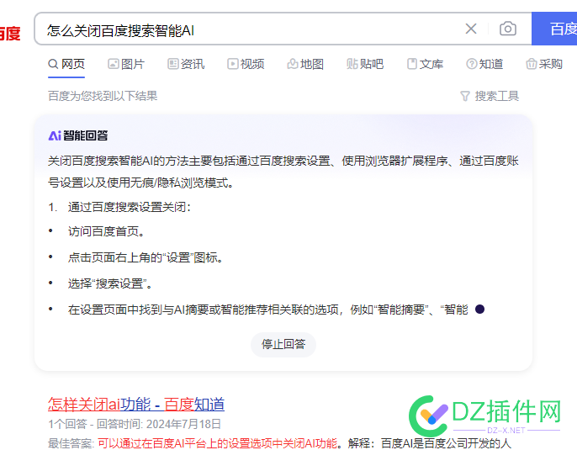Switch to the 图片 tab
Image resolution: width=577 pixels, height=450 pixels.
coord(126,64)
